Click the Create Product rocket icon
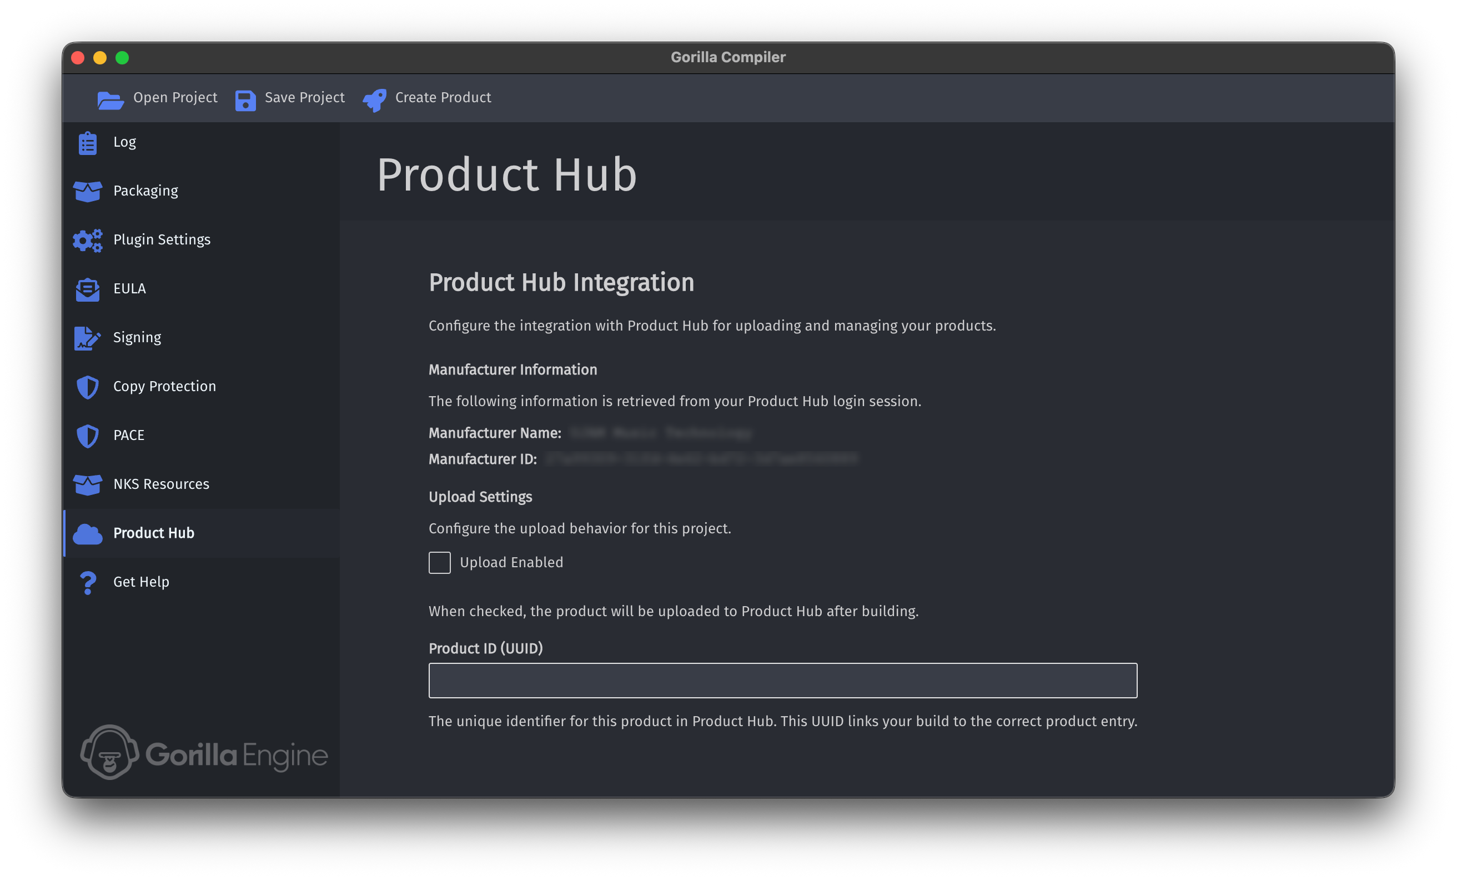 click(375, 100)
